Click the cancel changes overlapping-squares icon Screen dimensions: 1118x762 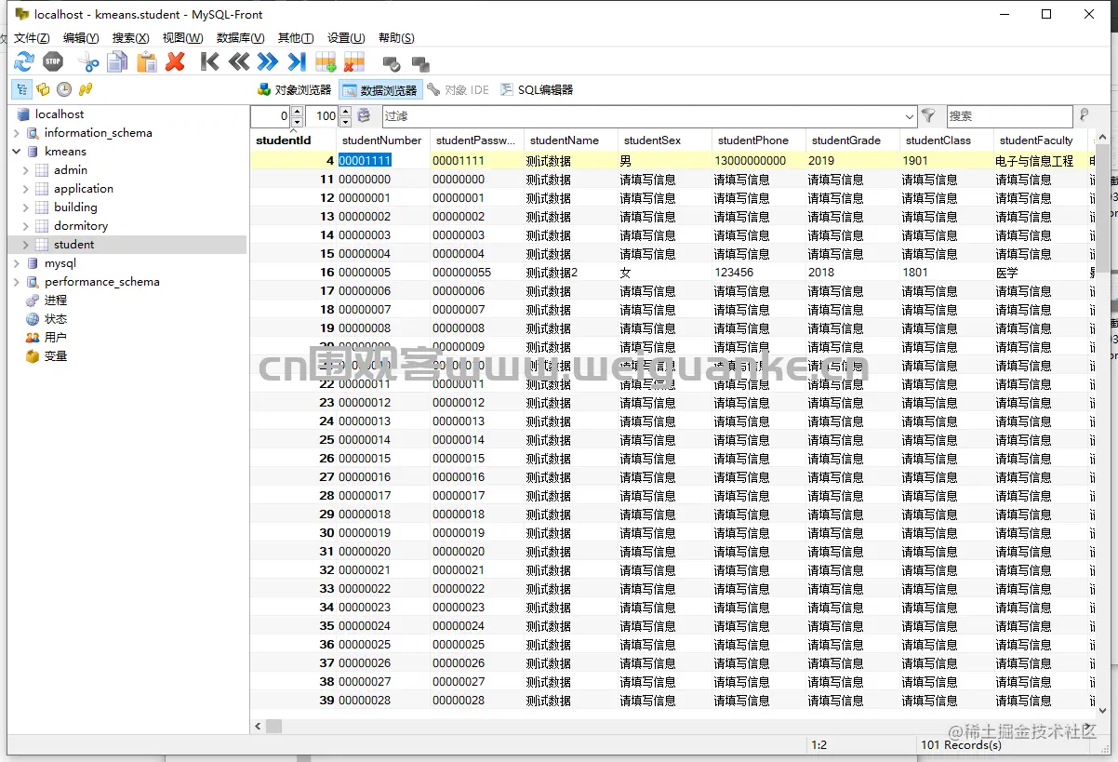420,63
